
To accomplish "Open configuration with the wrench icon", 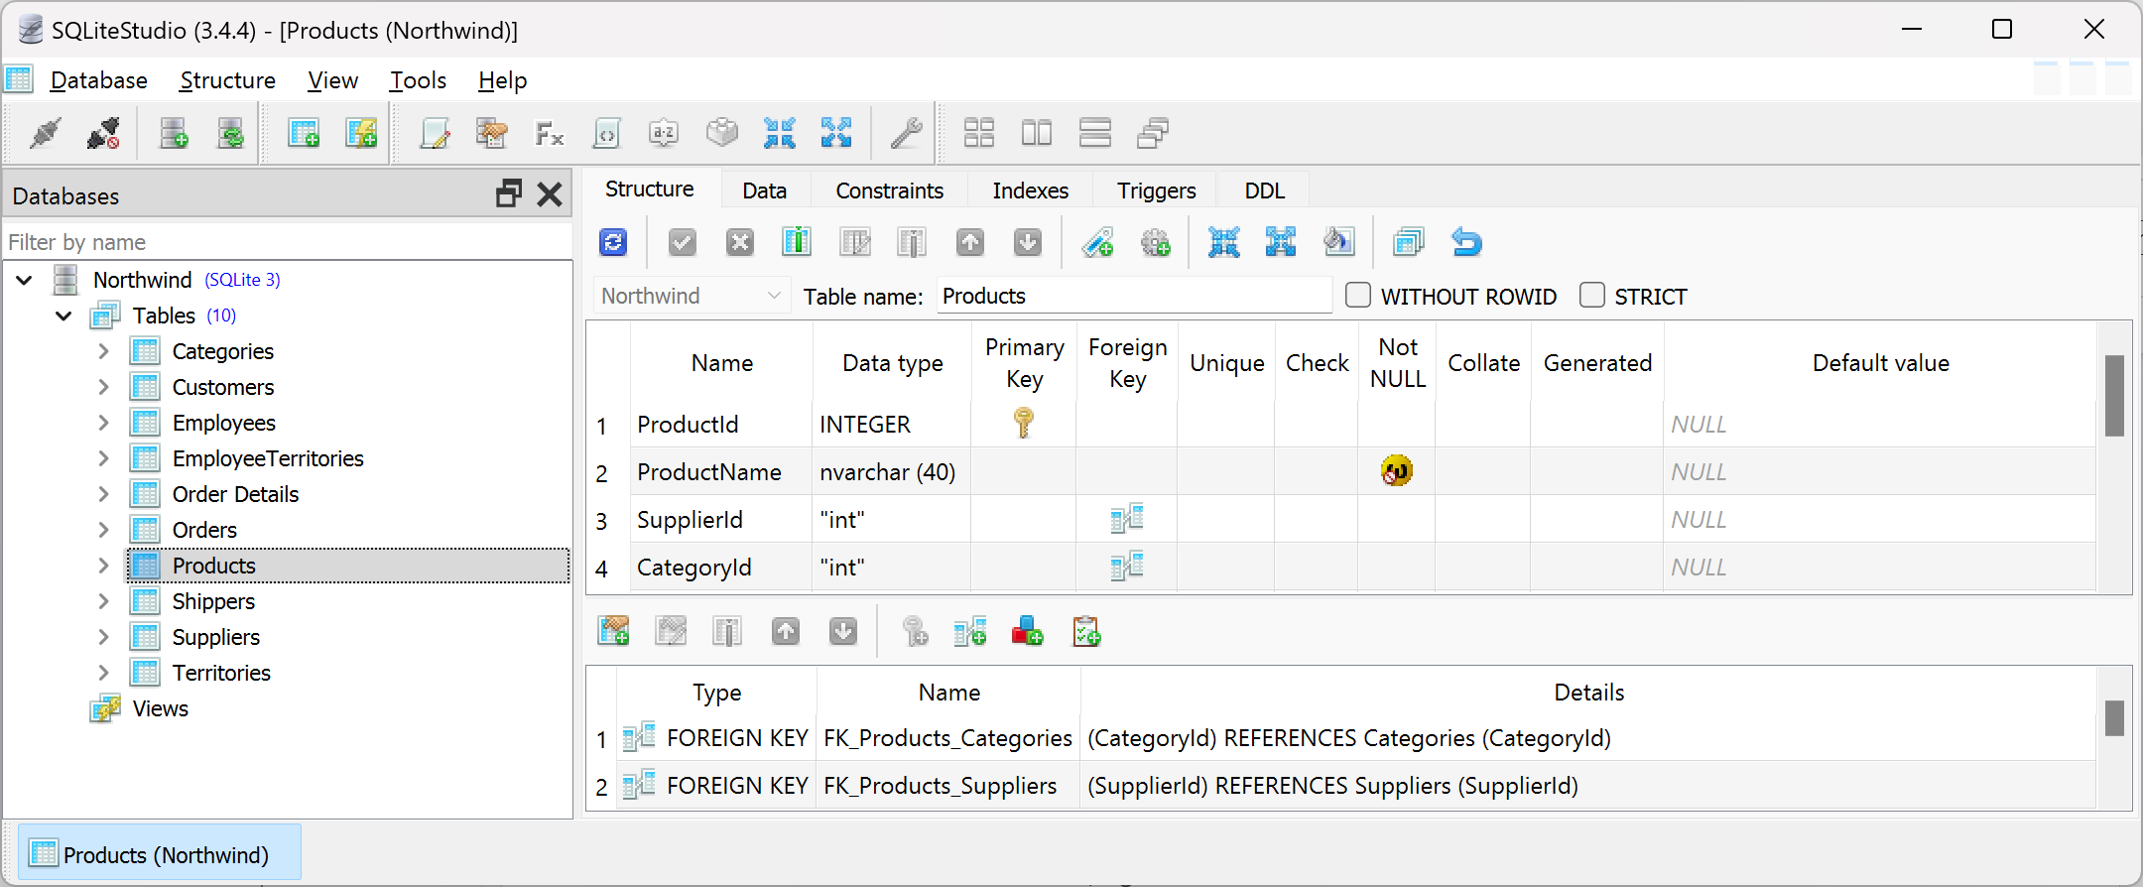I will 906,133.
